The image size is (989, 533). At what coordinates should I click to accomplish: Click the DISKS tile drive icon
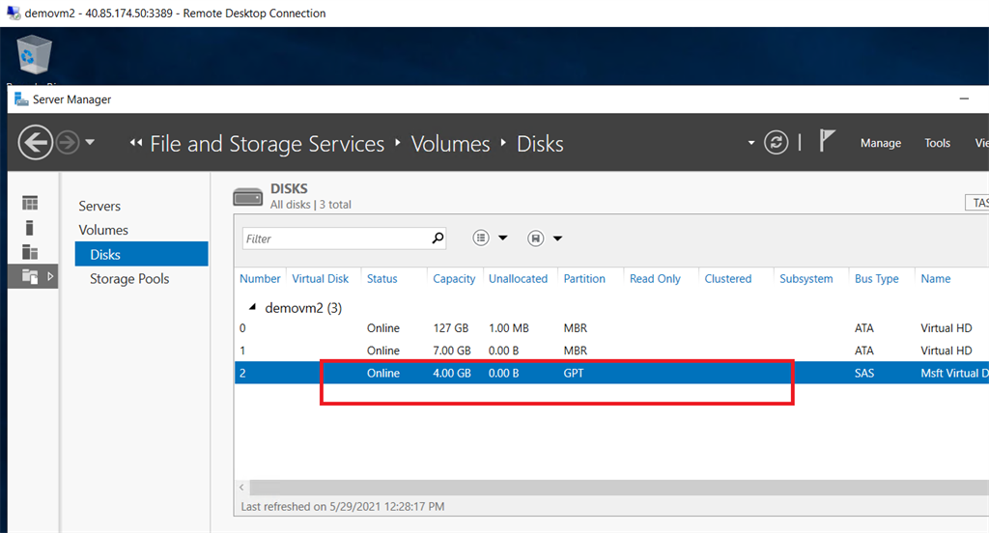tap(247, 197)
